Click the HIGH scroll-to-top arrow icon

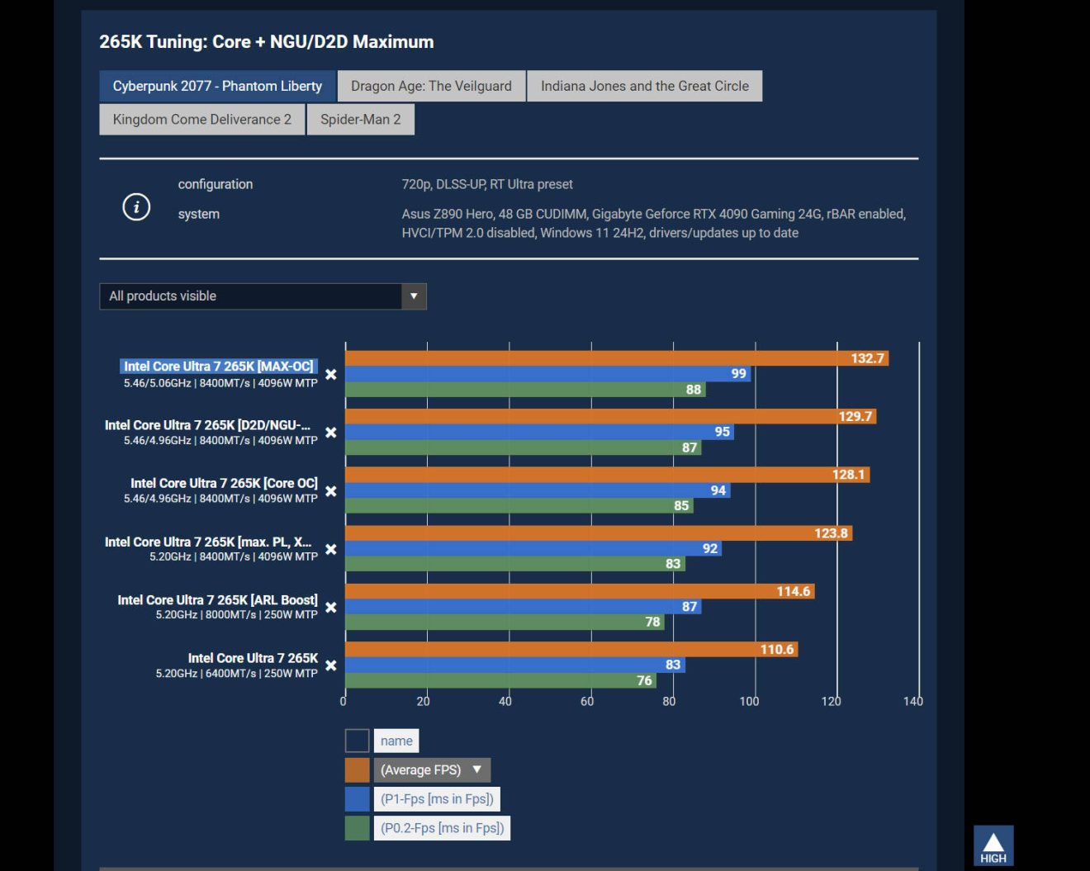tap(993, 845)
